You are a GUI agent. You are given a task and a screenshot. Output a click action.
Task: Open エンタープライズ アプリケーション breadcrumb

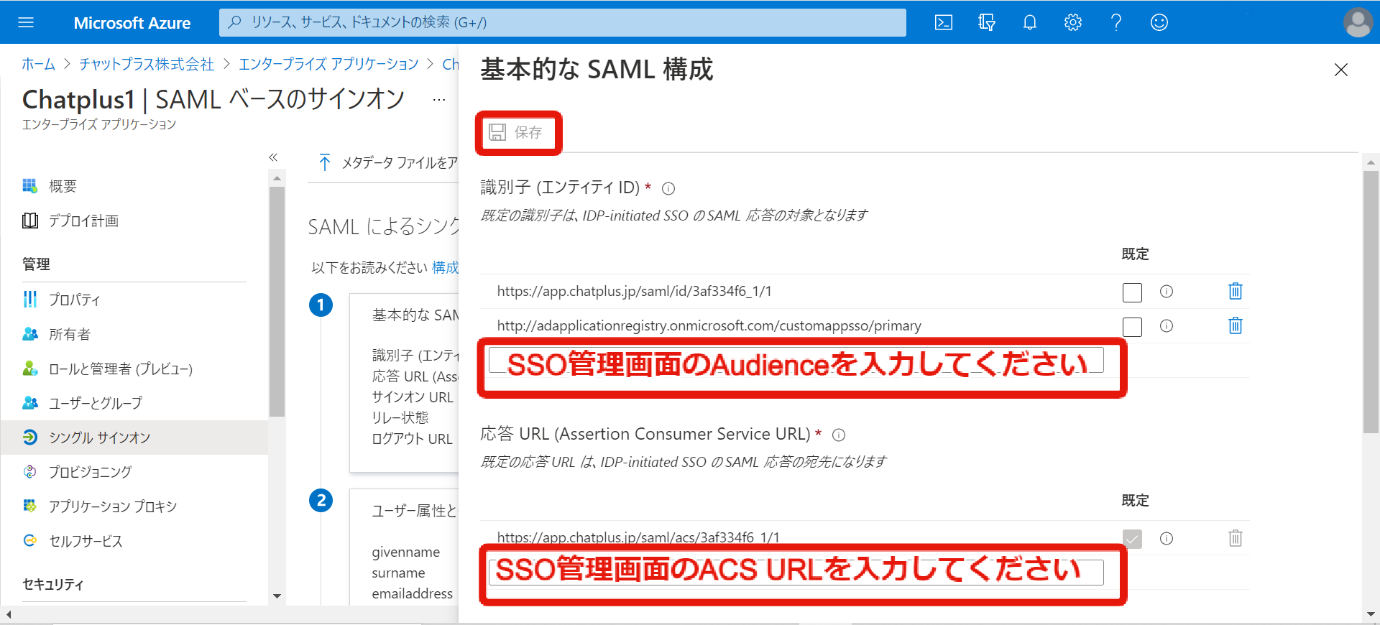pos(328,64)
